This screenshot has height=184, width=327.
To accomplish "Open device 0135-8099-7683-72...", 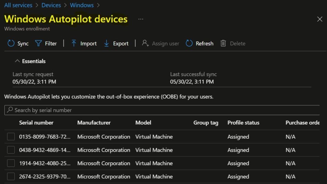I will coord(45,137).
